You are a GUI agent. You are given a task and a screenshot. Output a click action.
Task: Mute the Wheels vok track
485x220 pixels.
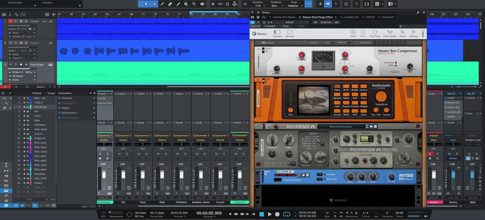click(11, 21)
